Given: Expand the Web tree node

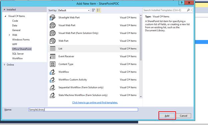Looking at the screenshot, I should tap(9, 35).
